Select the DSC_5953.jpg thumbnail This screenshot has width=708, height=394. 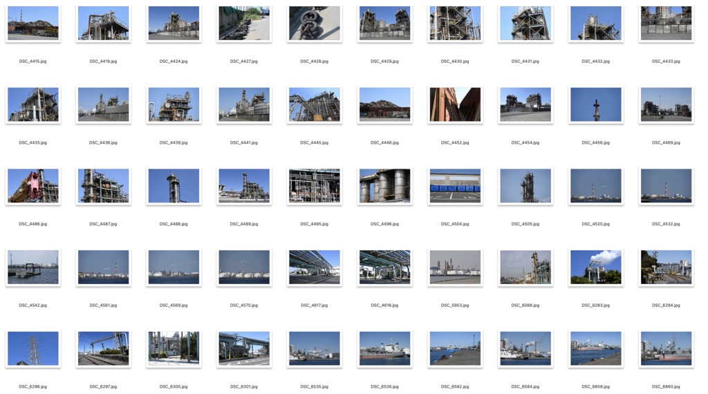[x=455, y=268]
